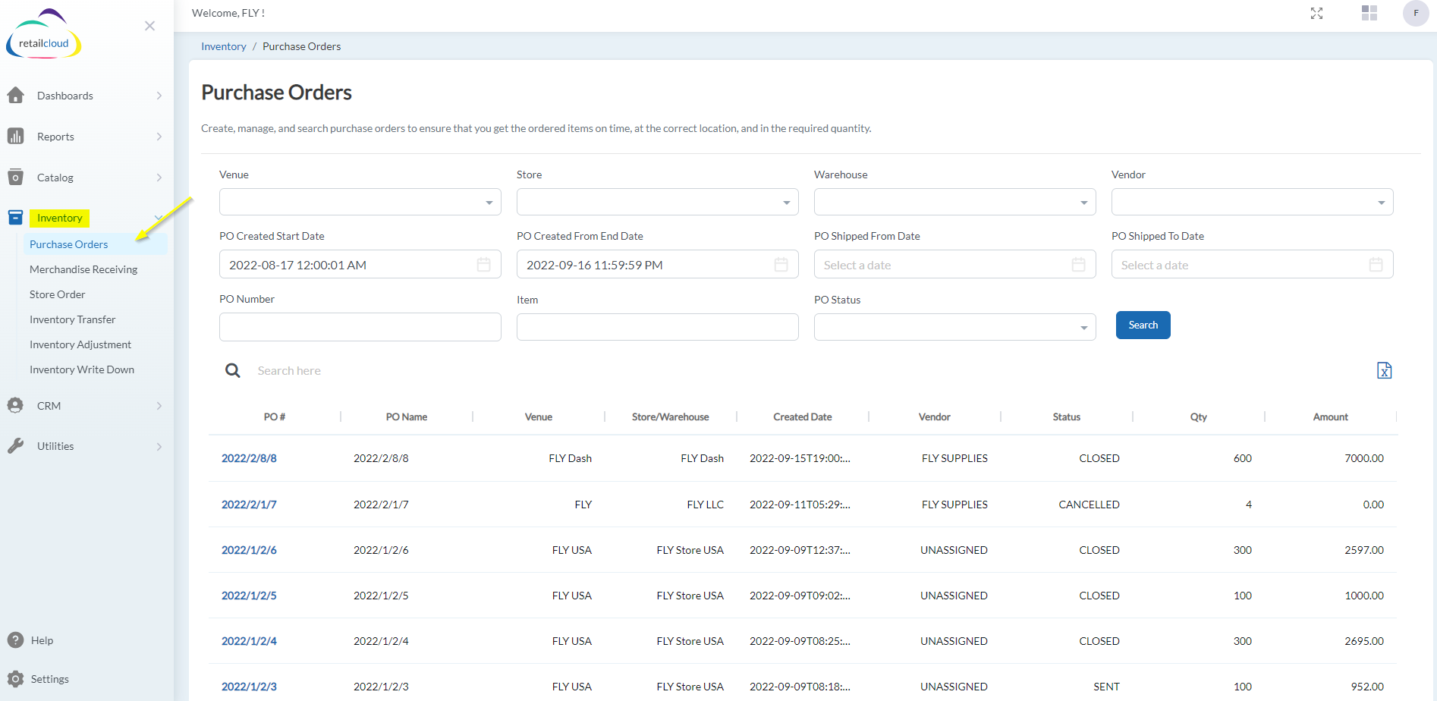
Task: Click the Utilities wrench icon
Action: coord(16,446)
